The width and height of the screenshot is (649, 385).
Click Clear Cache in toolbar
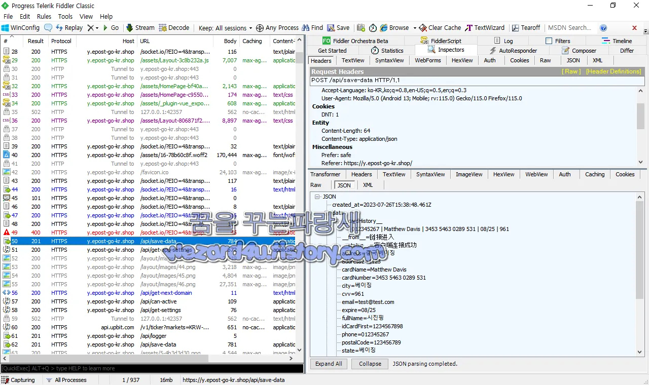tap(440, 28)
